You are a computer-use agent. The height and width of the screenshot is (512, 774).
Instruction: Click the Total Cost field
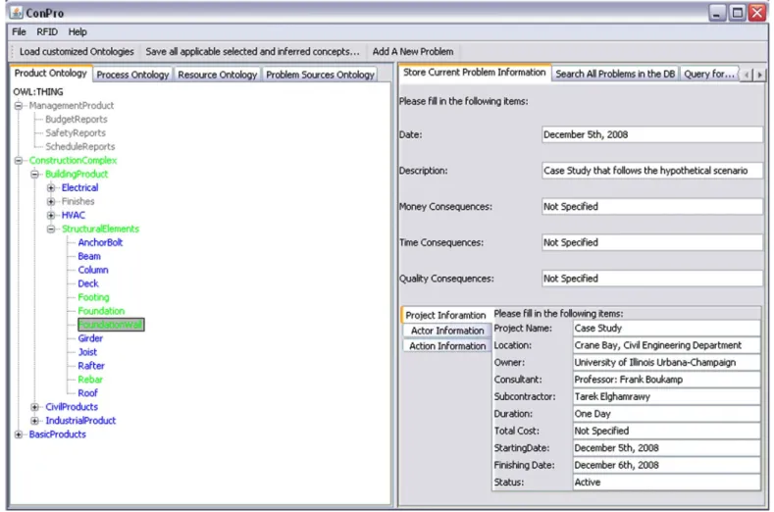point(666,431)
